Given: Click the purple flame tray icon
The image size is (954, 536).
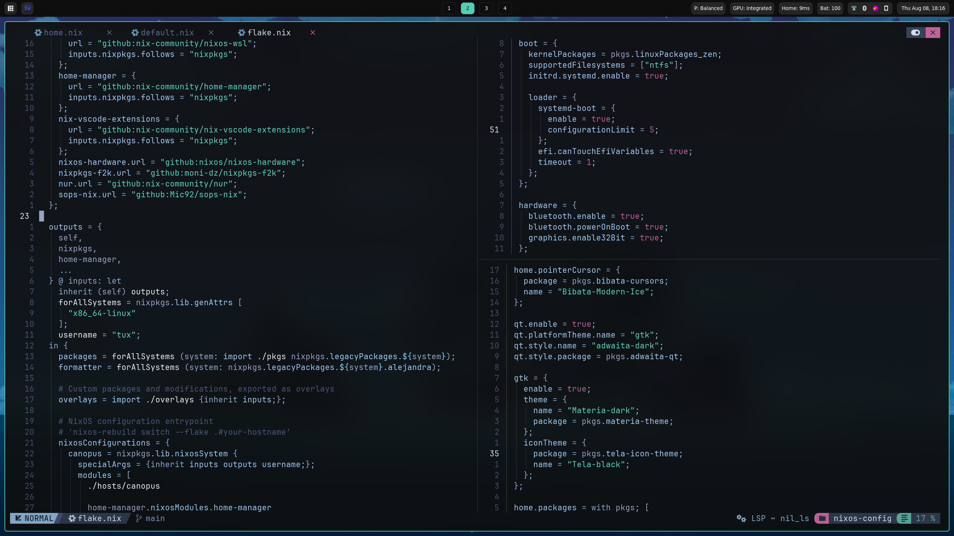Looking at the screenshot, I should click(x=875, y=8).
